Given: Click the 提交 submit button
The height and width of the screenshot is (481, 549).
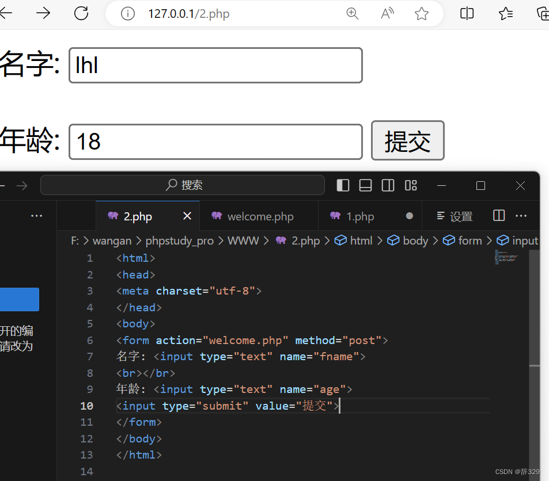Looking at the screenshot, I should pyautogui.click(x=407, y=140).
